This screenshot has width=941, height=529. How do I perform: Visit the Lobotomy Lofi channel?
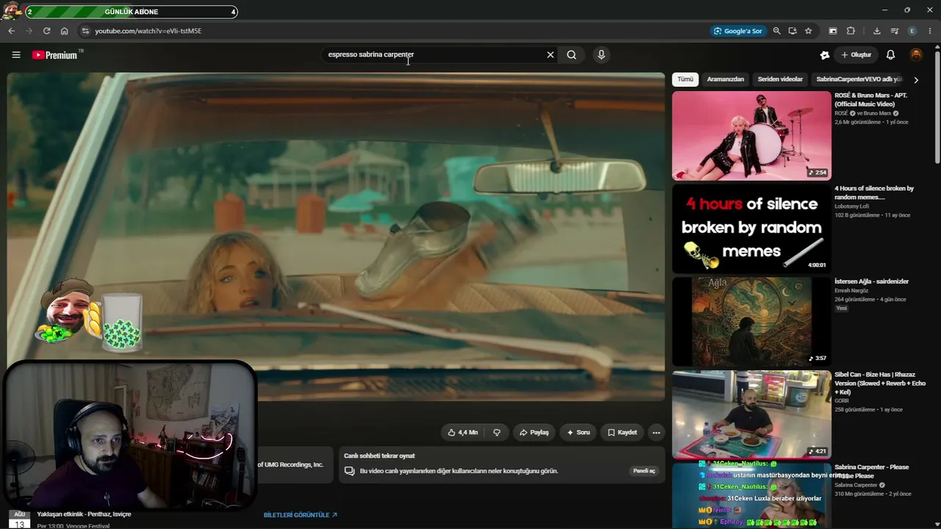coord(851,206)
